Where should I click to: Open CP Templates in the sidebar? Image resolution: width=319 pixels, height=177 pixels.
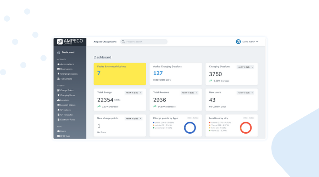(67, 115)
